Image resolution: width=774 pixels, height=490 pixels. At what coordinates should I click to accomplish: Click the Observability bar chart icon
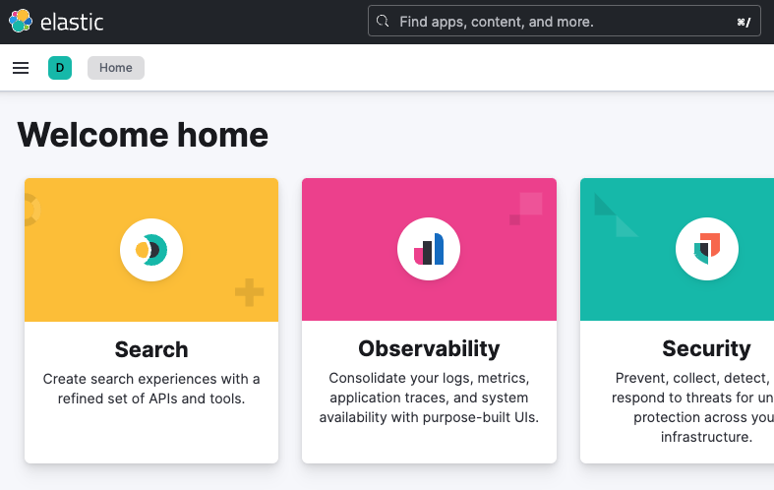pyautogui.click(x=429, y=249)
